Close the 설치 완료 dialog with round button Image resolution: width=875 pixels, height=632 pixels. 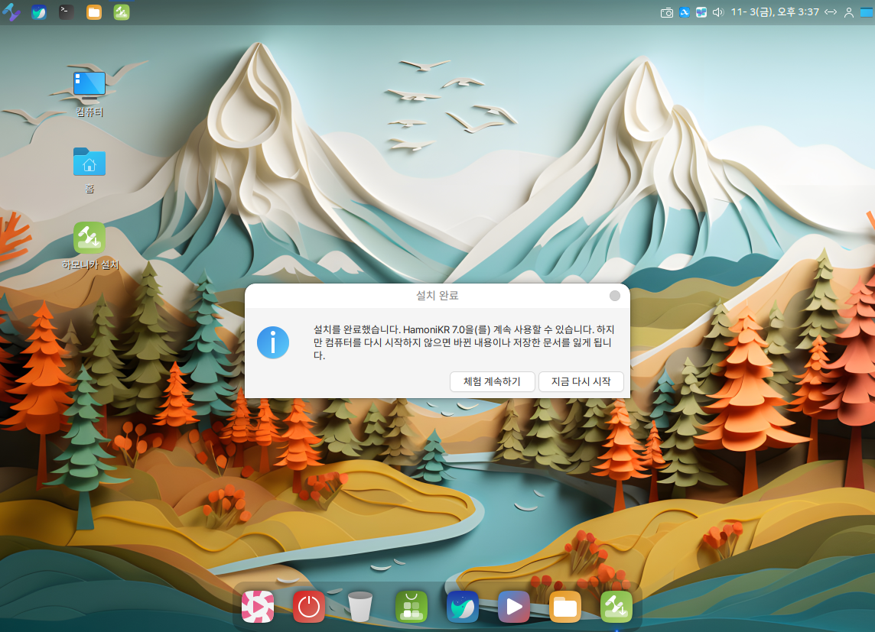click(615, 296)
